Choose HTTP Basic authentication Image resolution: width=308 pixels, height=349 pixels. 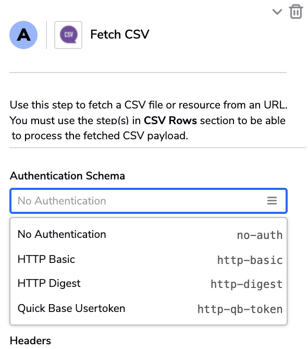149,259
